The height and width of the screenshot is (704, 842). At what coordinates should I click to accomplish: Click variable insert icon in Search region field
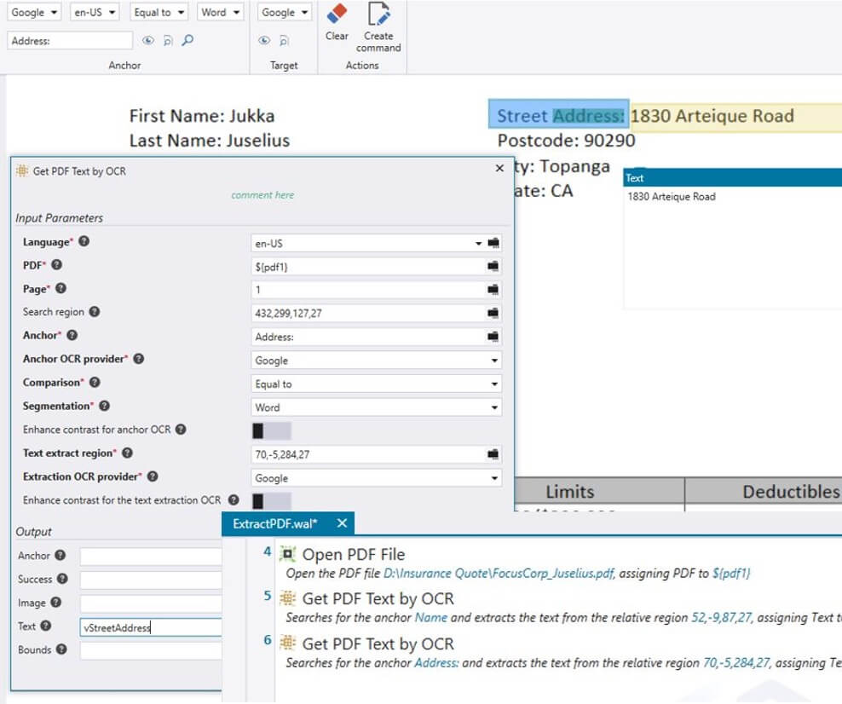[493, 313]
